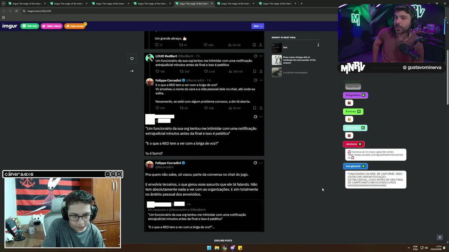The width and height of the screenshot is (449, 252).
Task: Open the 'Lunchtime shenanigans' post
Action: 295,72
